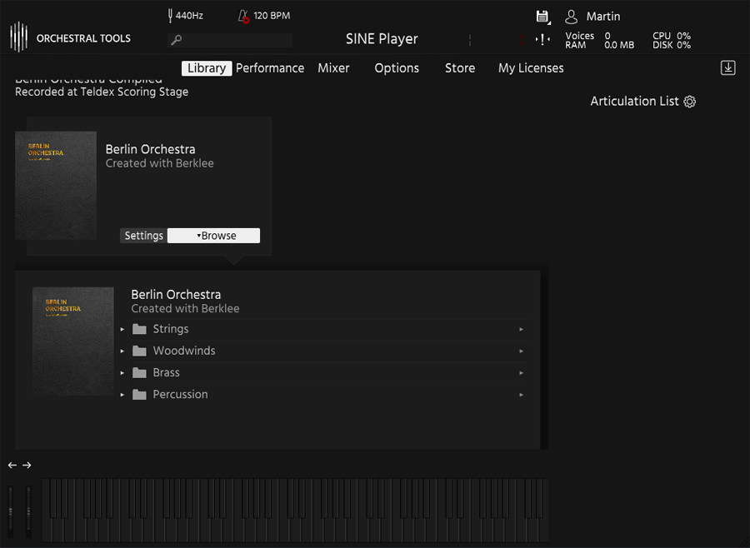Click the Strings folder label
The image size is (750, 548).
[x=171, y=329]
